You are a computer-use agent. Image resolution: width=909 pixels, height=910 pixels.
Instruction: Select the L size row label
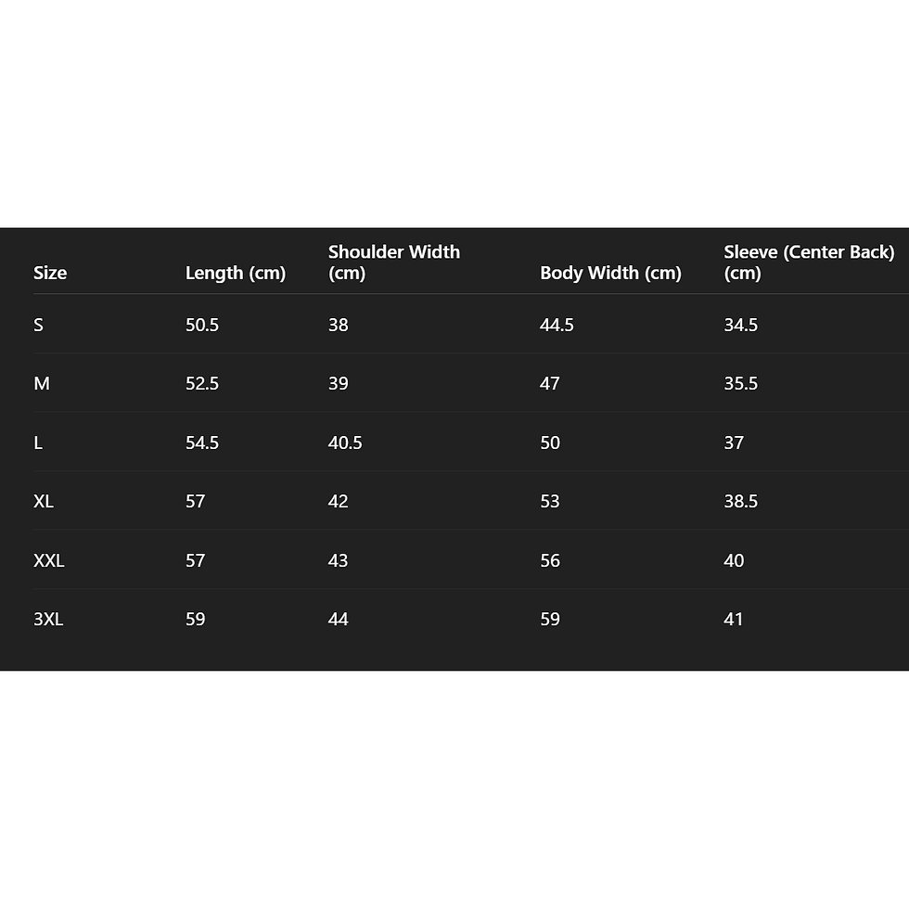(38, 442)
